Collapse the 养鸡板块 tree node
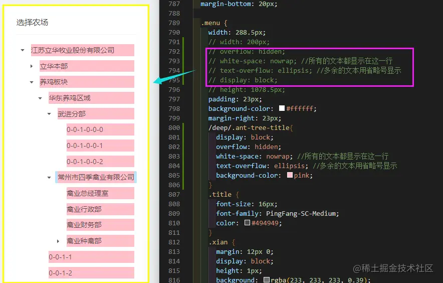The width and height of the screenshot is (443, 283). pyautogui.click(x=32, y=82)
